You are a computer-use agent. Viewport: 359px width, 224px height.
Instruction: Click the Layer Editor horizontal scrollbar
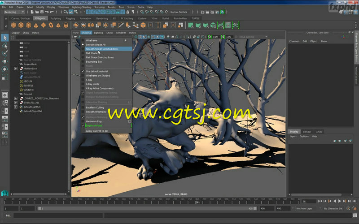click(x=316, y=194)
